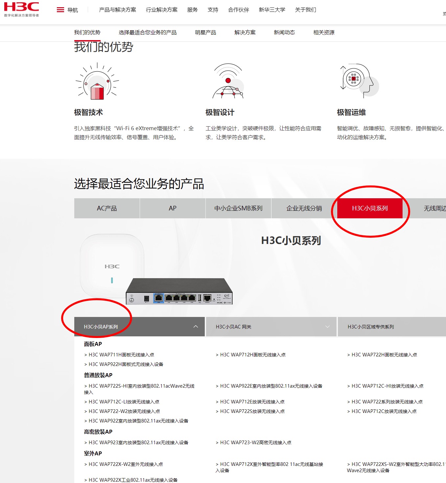Open the hamburger 导航 menu icon
This screenshot has width=446, height=483.
coord(60,10)
